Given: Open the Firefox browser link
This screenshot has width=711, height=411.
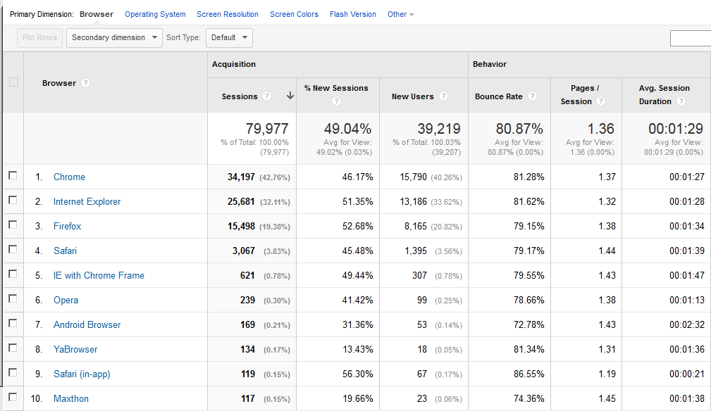Looking at the screenshot, I should [67, 226].
